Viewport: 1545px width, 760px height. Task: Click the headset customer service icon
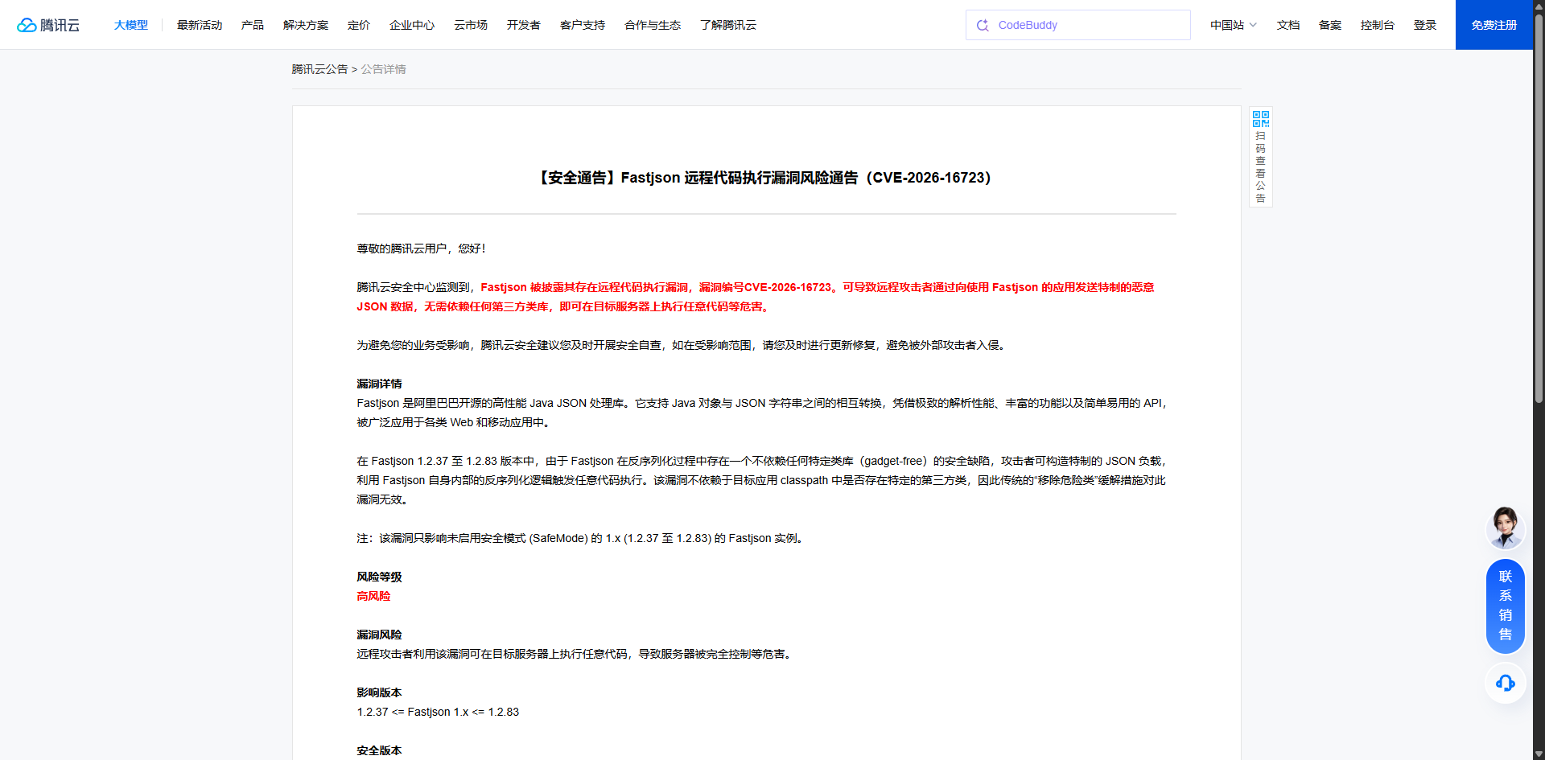[x=1505, y=684]
